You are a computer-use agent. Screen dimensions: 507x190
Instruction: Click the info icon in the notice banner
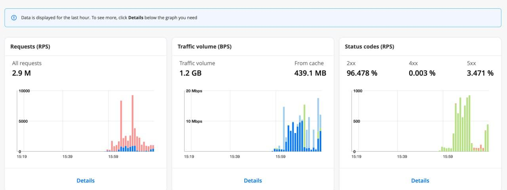[14, 18]
